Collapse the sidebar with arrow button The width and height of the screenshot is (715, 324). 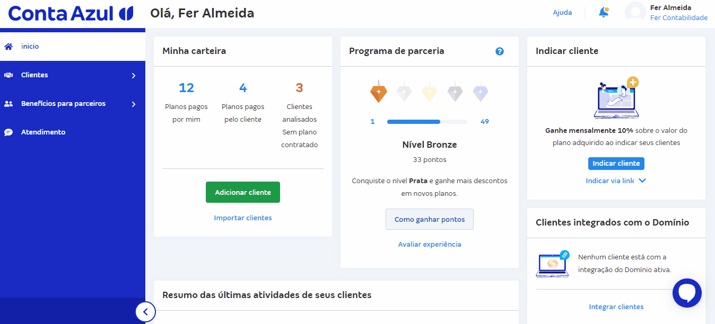pyautogui.click(x=145, y=312)
